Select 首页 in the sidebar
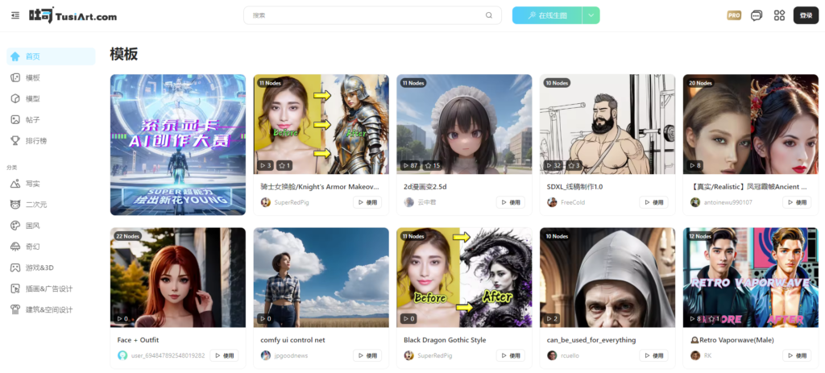This screenshot has width=825, height=373. (32, 56)
